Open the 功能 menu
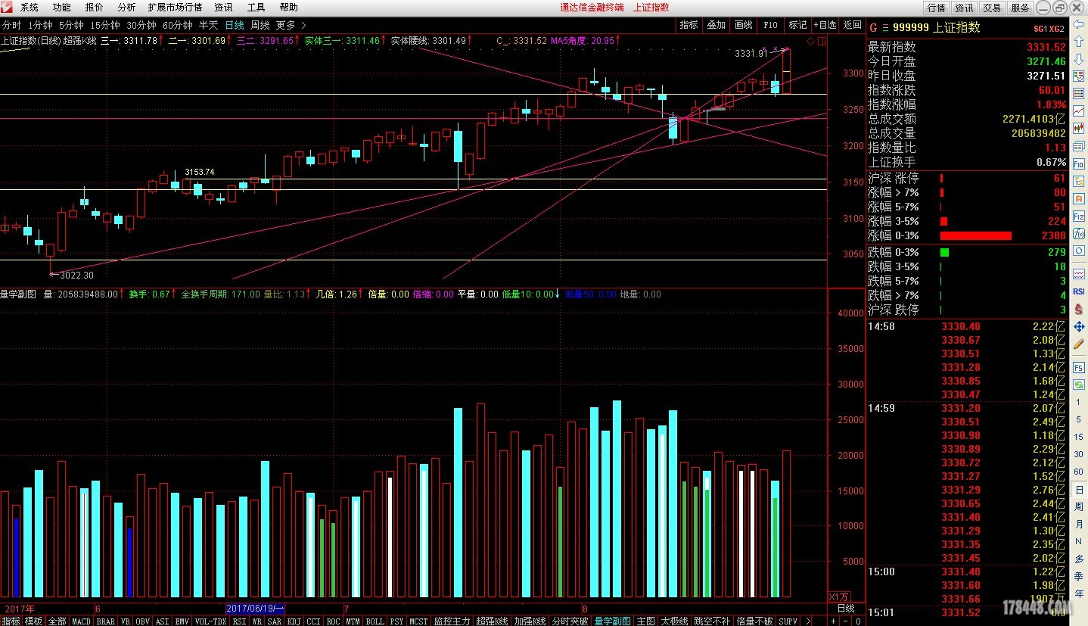Screen dimensions: 1088x626 point(62,7)
